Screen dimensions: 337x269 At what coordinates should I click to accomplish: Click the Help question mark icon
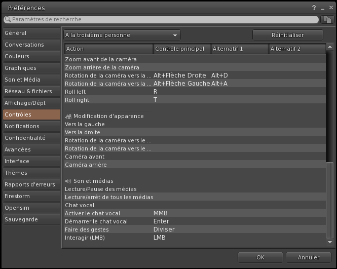314,8
